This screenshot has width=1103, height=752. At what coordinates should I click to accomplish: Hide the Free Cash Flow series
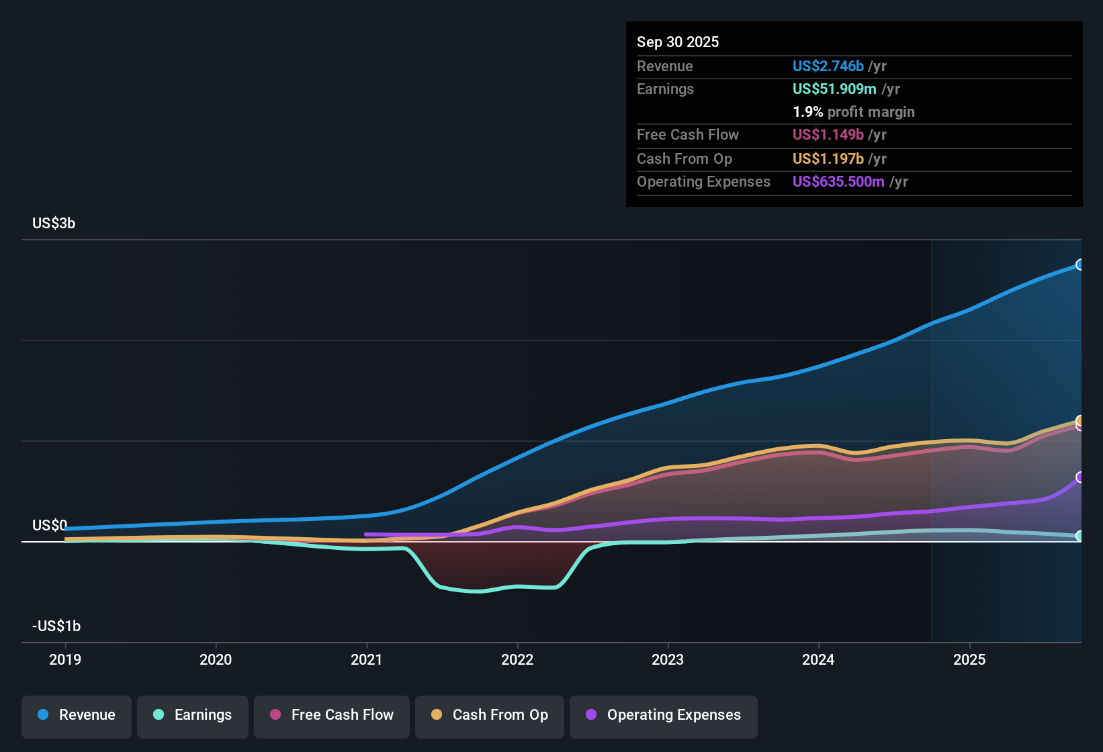[x=331, y=715]
